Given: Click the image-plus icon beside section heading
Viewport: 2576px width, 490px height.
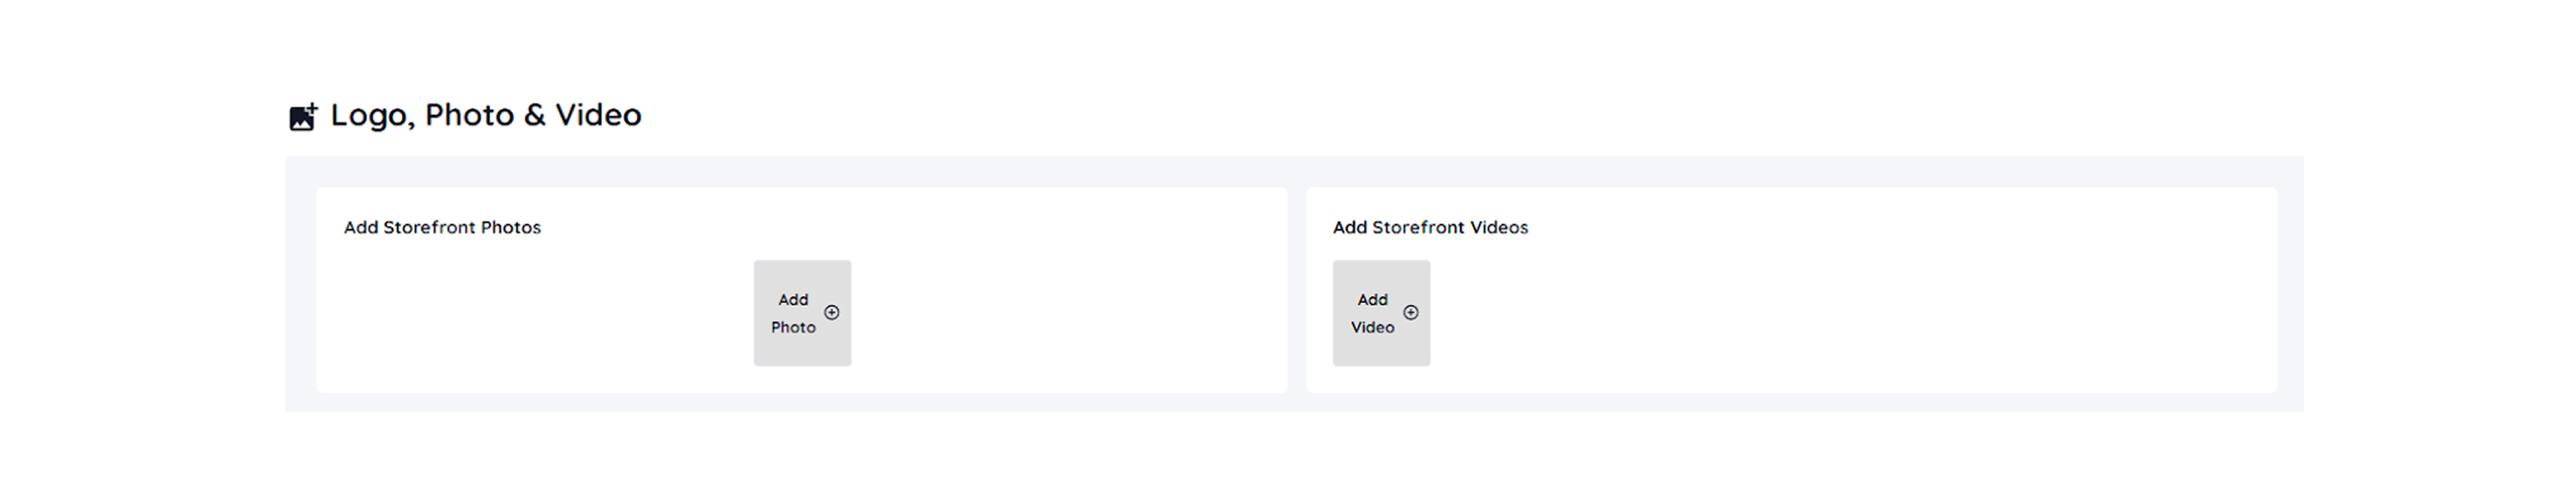Looking at the screenshot, I should click(302, 116).
